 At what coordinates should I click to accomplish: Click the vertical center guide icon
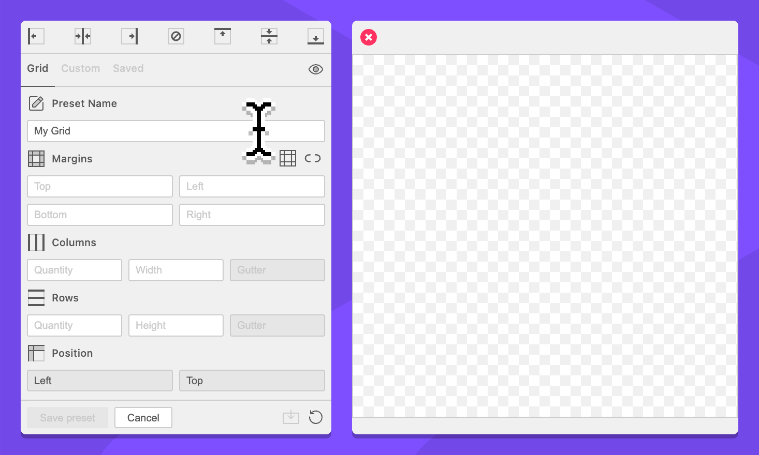pos(269,36)
